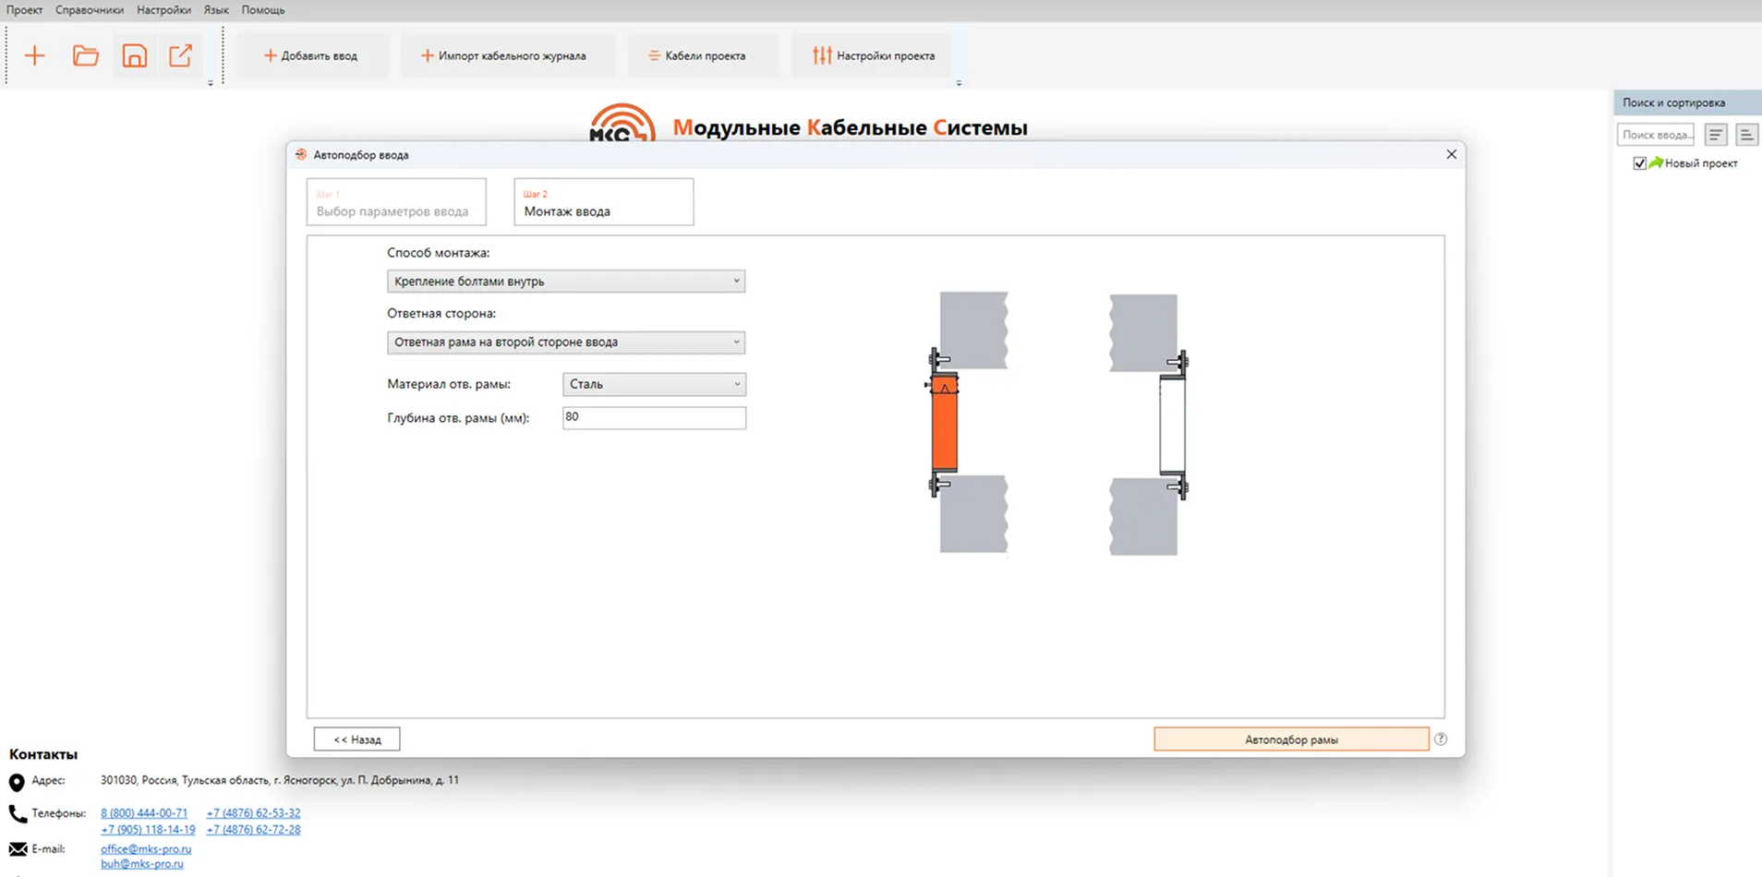Expand the file toolbar overflow arrow
Viewport: 1762px width, 877px height.
211,83
